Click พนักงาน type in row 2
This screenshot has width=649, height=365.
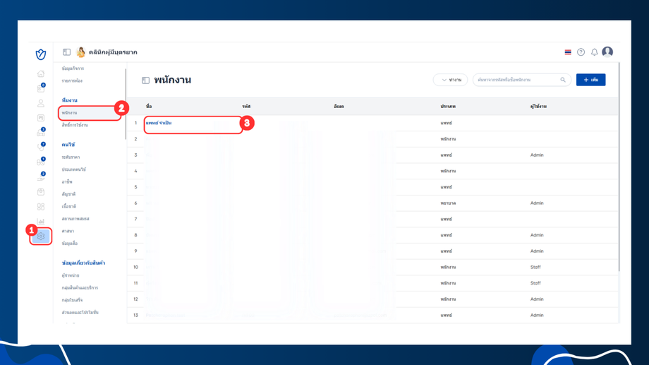click(448, 139)
